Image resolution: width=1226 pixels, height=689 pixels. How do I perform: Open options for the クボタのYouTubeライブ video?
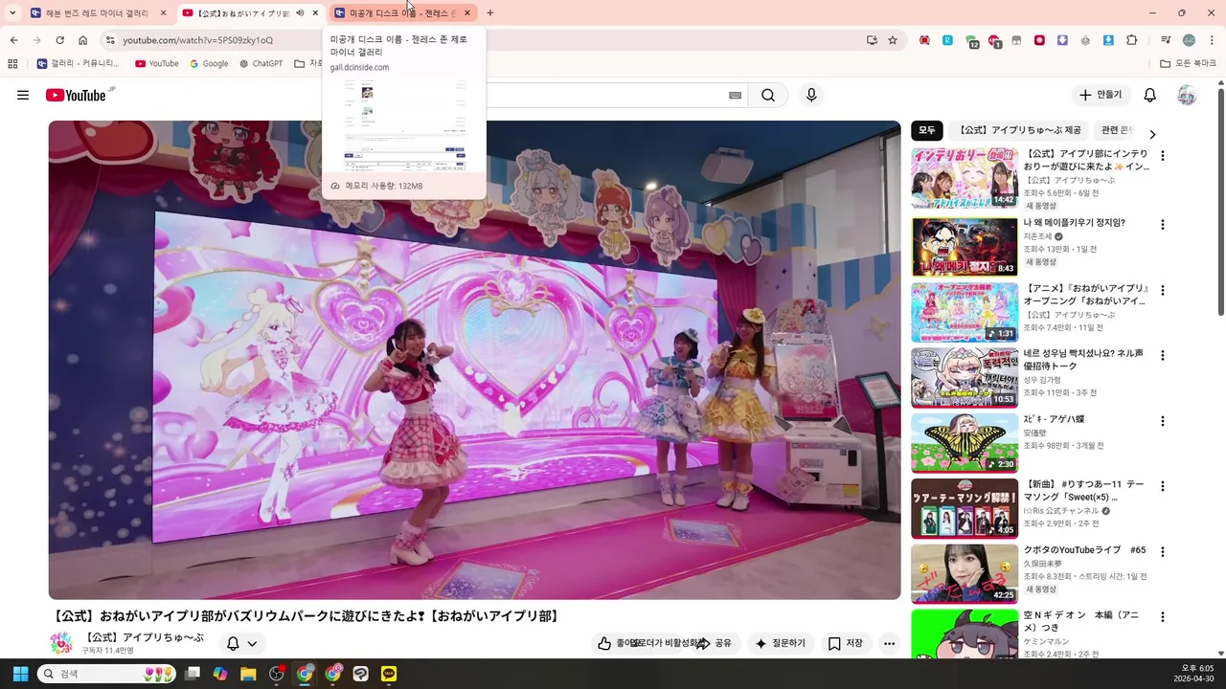coord(1163,551)
